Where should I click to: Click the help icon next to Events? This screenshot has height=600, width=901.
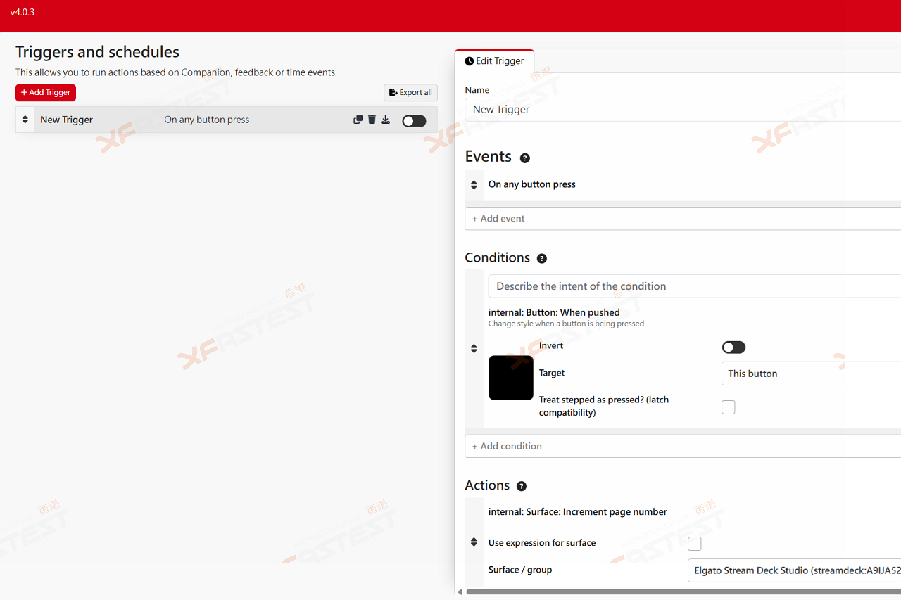coord(524,158)
